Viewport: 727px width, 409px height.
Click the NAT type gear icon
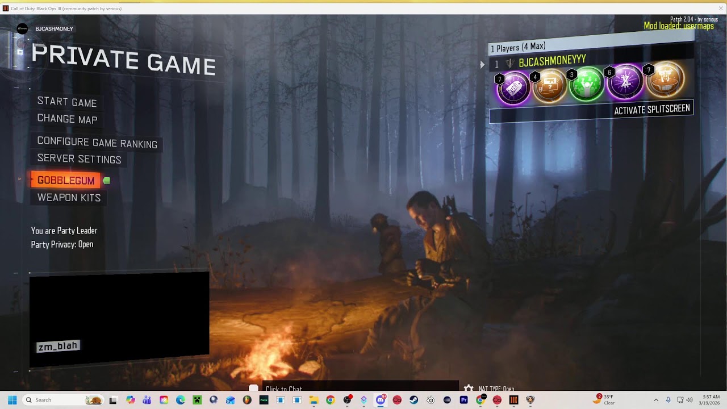pyautogui.click(x=469, y=389)
